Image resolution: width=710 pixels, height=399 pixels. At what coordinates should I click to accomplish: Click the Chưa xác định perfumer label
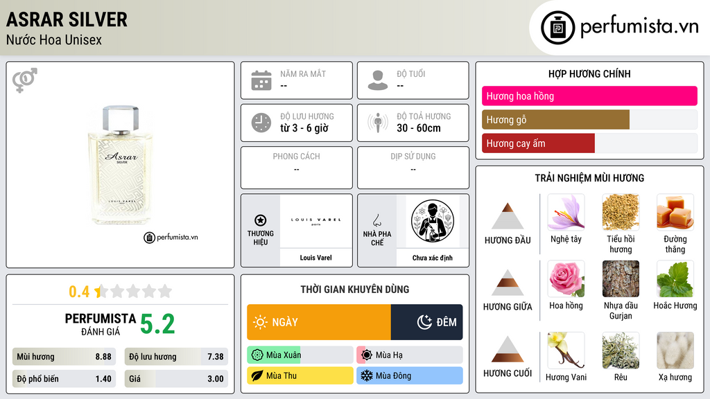pyautogui.click(x=433, y=258)
